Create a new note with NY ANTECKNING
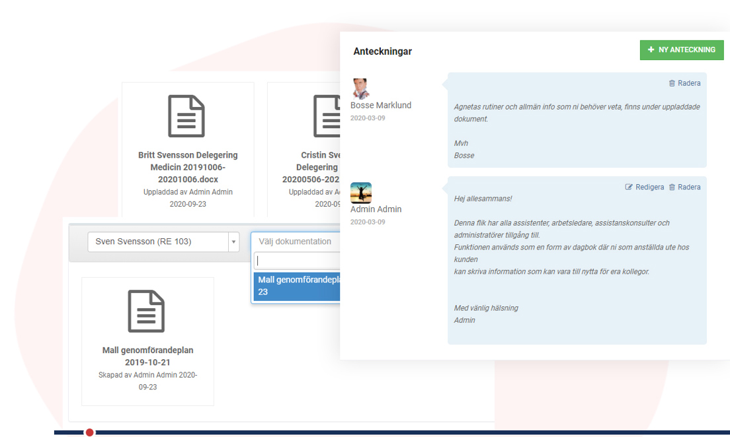Screen dimensions: 730x437 coord(681,50)
